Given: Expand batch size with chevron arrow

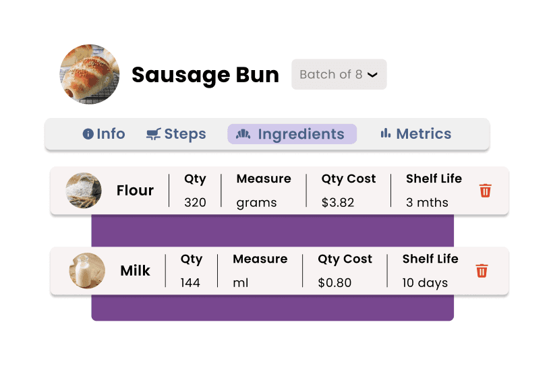Looking at the screenshot, I should (x=372, y=75).
